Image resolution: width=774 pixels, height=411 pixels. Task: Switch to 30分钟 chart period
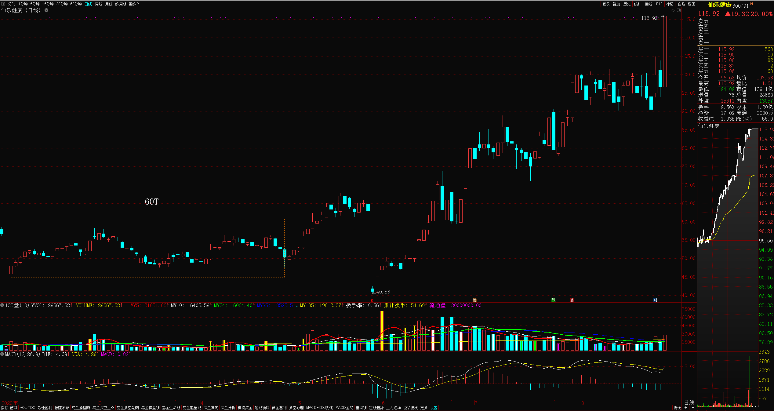(x=62, y=4)
